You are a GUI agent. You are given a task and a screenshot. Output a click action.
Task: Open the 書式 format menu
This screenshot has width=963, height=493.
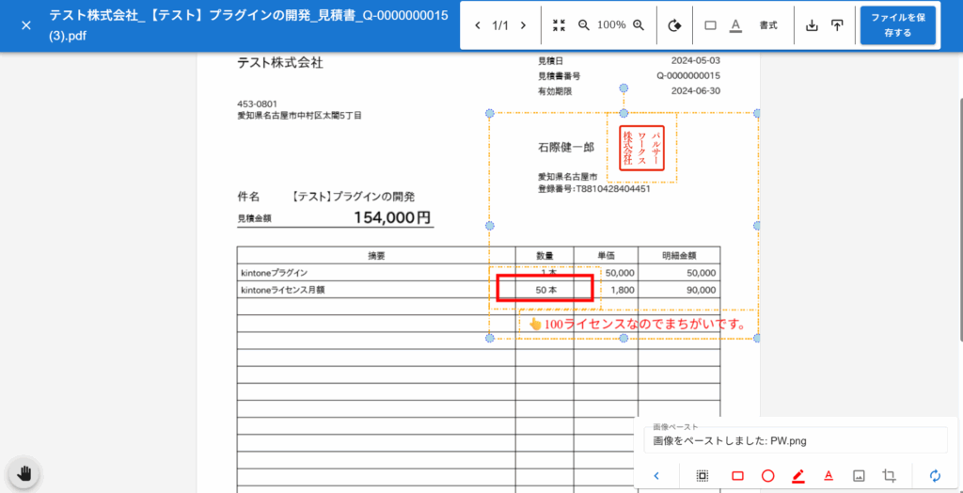tap(768, 25)
